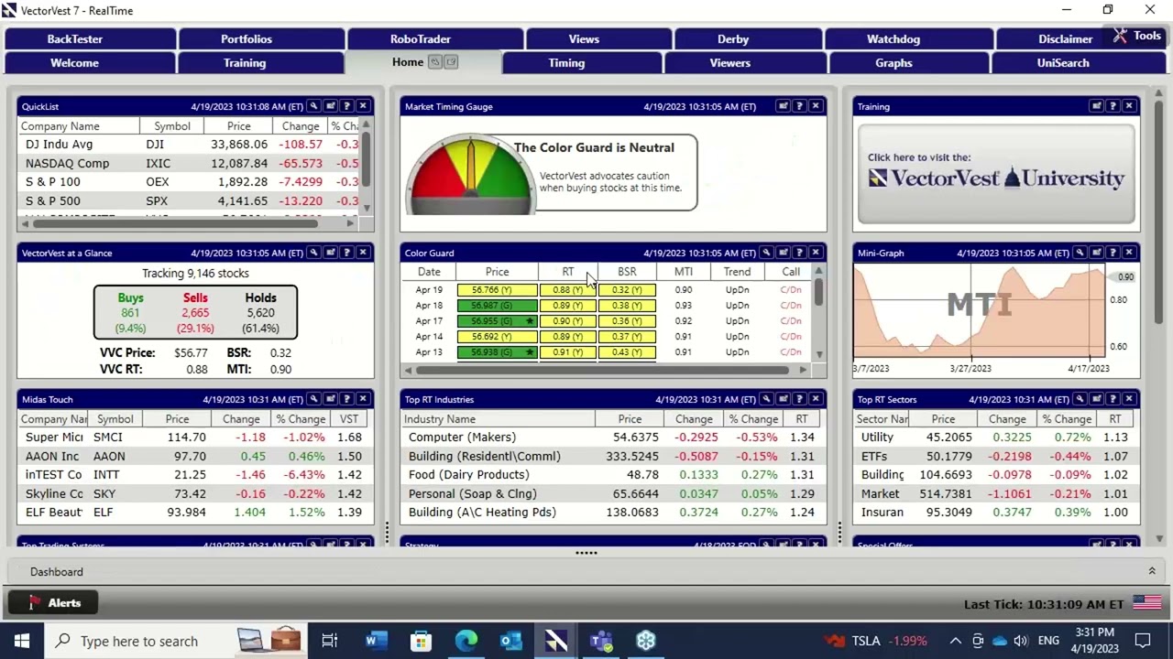
Task: Open the BackTester tab
Action: [x=90, y=39]
